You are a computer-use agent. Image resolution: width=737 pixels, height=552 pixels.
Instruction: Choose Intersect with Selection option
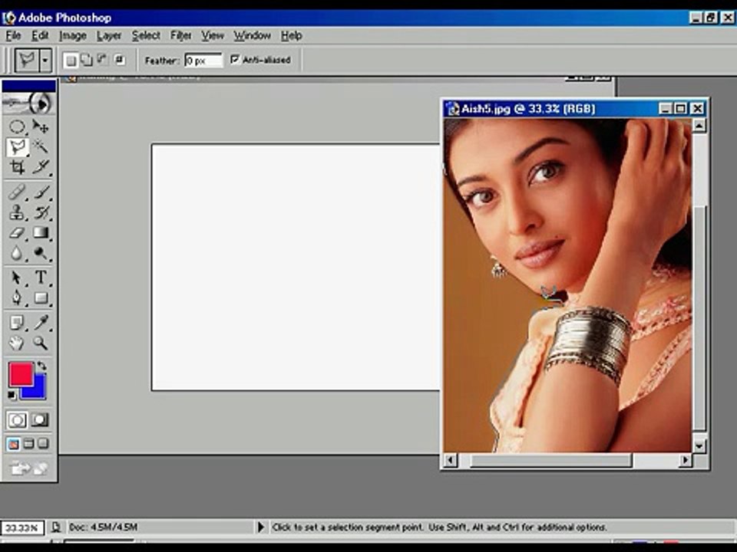click(120, 60)
